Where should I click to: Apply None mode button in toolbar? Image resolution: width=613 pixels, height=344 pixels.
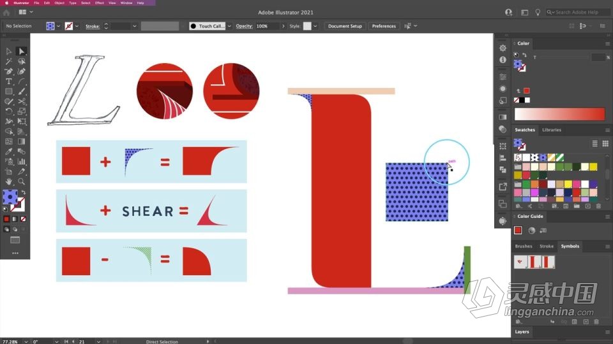click(x=24, y=219)
